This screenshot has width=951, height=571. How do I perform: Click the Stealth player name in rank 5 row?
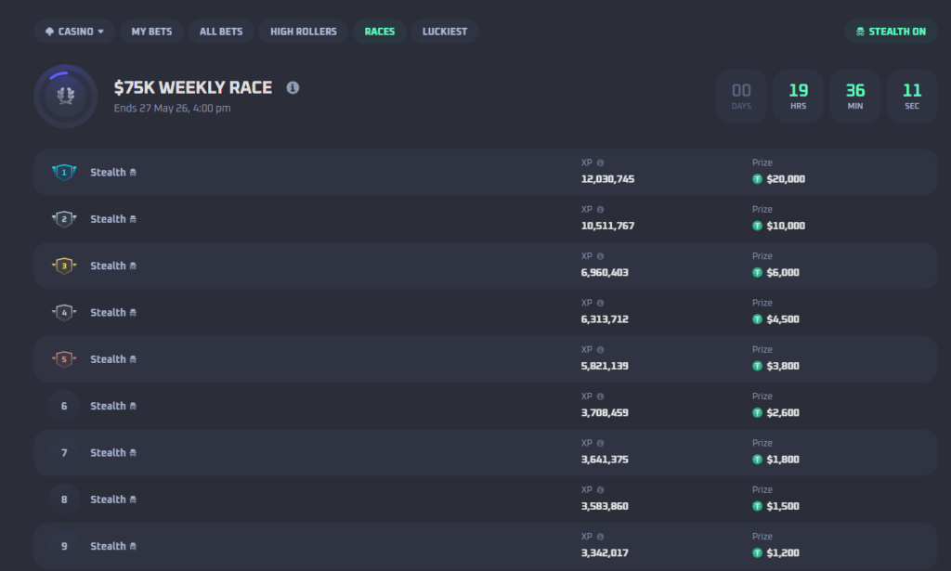(108, 358)
